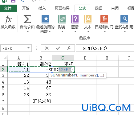Click the fx icon in formula bar
The width and height of the screenshot is (134, 115).
pos(69,48)
